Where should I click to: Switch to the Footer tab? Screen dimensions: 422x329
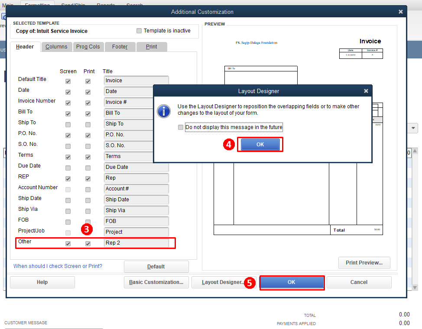pyautogui.click(x=120, y=47)
